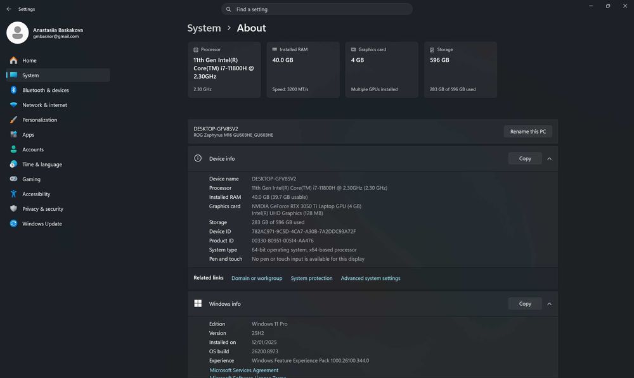This screenshot has width=634, height=378.
Task: Click the Version value 25H2
Action: coord(257,333)
